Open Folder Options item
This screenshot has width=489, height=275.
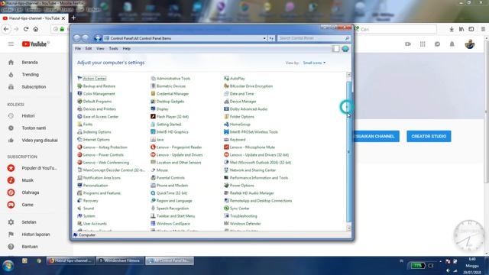click(x=239, y=117)
